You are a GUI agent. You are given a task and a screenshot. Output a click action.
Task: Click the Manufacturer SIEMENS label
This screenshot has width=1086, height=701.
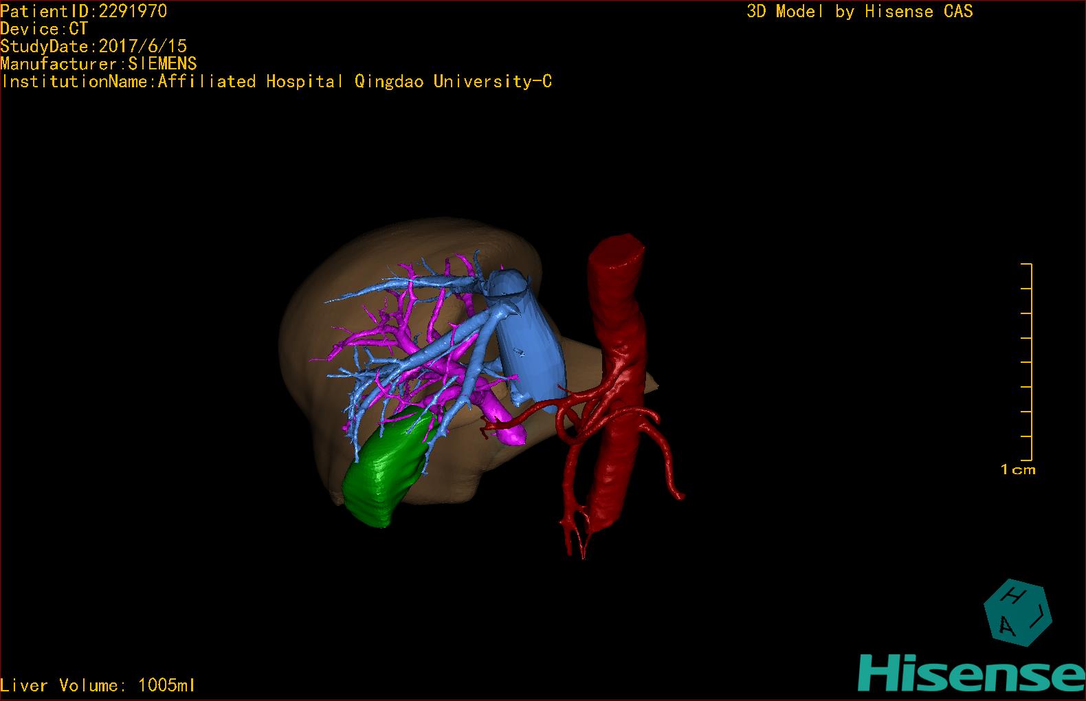[x=99, y=64]
